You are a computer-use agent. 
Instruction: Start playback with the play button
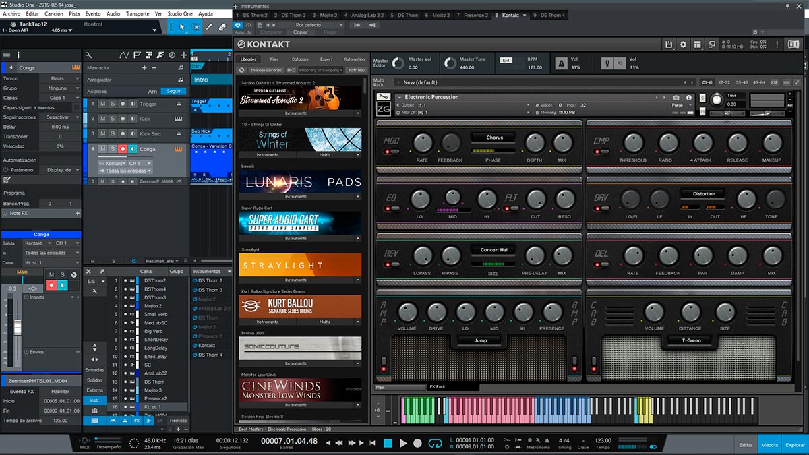403,443
